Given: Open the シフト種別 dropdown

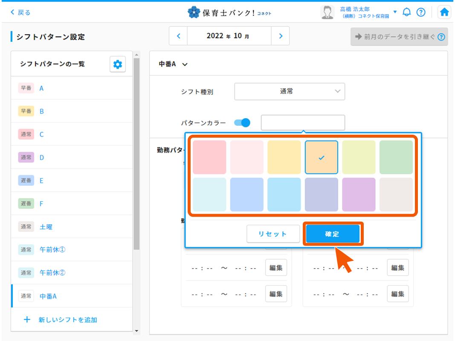Looking at the screenshot, I should pos(289,91).
